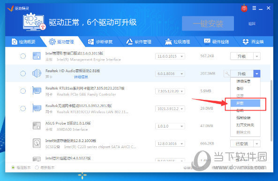Click 升级 for Realtek HD Audio driver

coord(242,74)
